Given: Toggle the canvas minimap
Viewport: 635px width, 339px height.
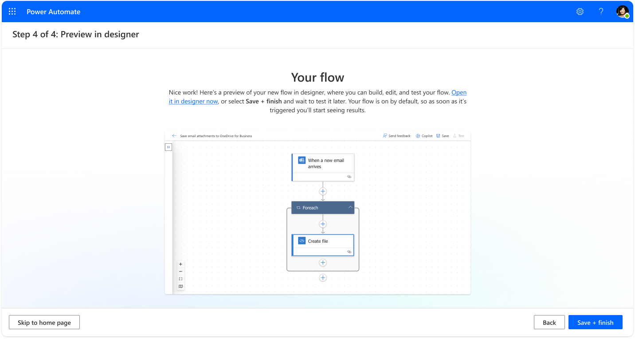Looking at the screenshot, I should pyautogui.click(x=180, y=287).
